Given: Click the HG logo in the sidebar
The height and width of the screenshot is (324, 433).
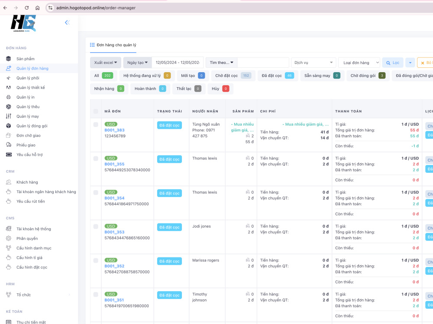Looking at the screenshot, I should click(x=23, y=23).
